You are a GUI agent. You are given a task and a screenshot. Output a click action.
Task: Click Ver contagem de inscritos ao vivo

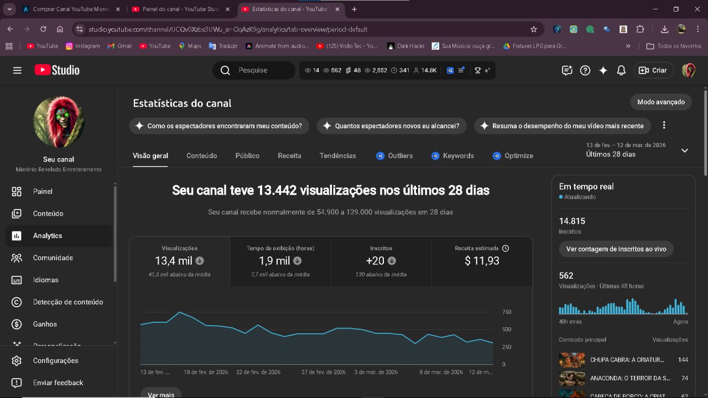click(x=616, y=249)
